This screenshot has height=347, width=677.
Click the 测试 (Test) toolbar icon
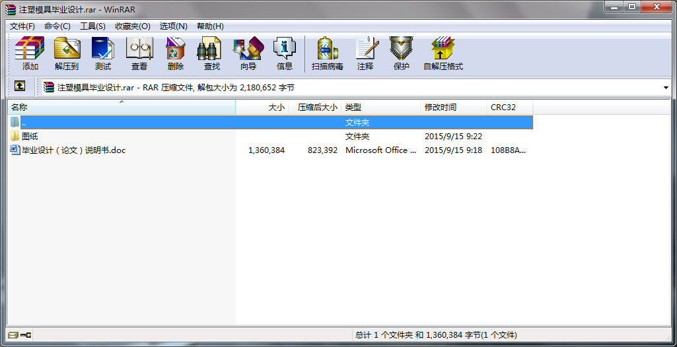tap(103, 48)
